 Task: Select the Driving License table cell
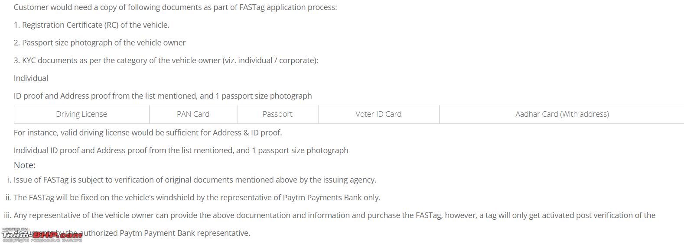pos(81,114)
